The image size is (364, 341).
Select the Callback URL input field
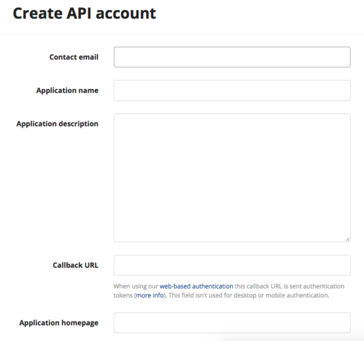pyautogui.click(x=232, y=265)
